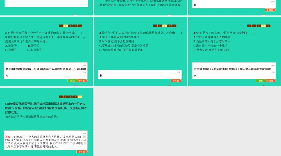Click 答案 button on top-right partial slide
The width and height of the screenshot is (281, 156).
(270, 10)
